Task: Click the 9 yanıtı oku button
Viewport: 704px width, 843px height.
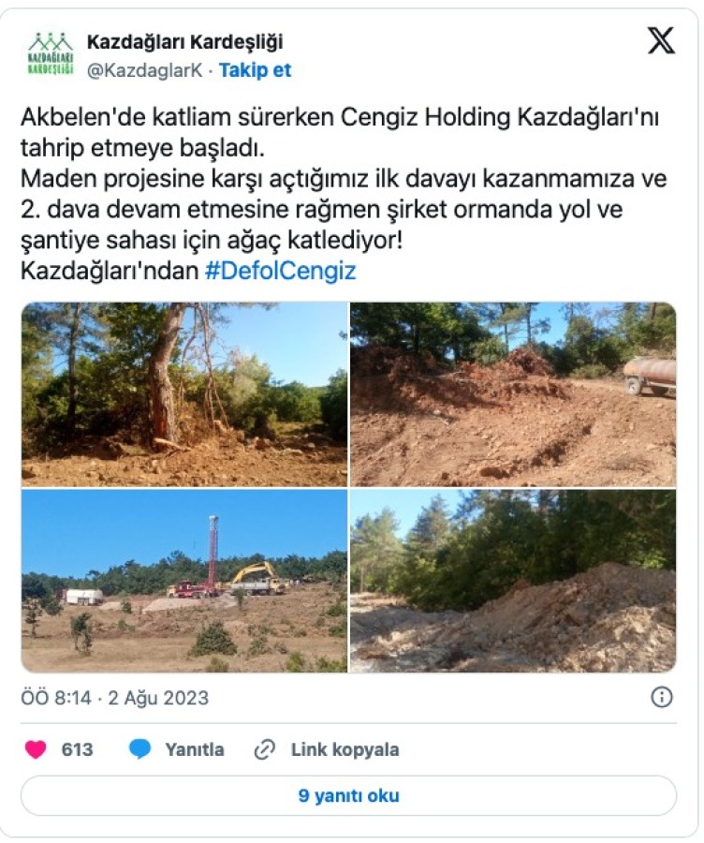Action: coord(348,795)
